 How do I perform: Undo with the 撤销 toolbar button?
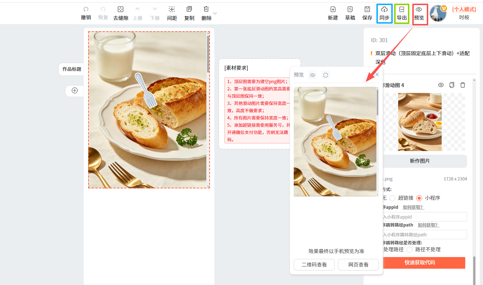86,13
